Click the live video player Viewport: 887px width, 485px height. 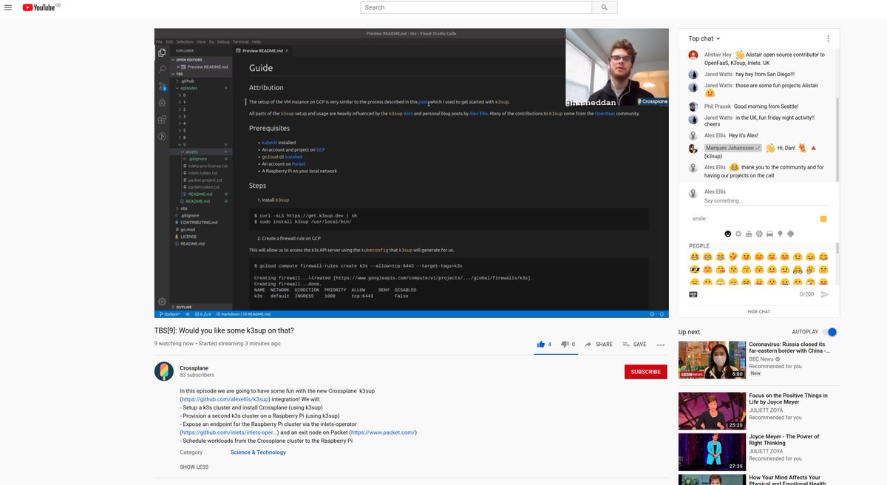412,173
